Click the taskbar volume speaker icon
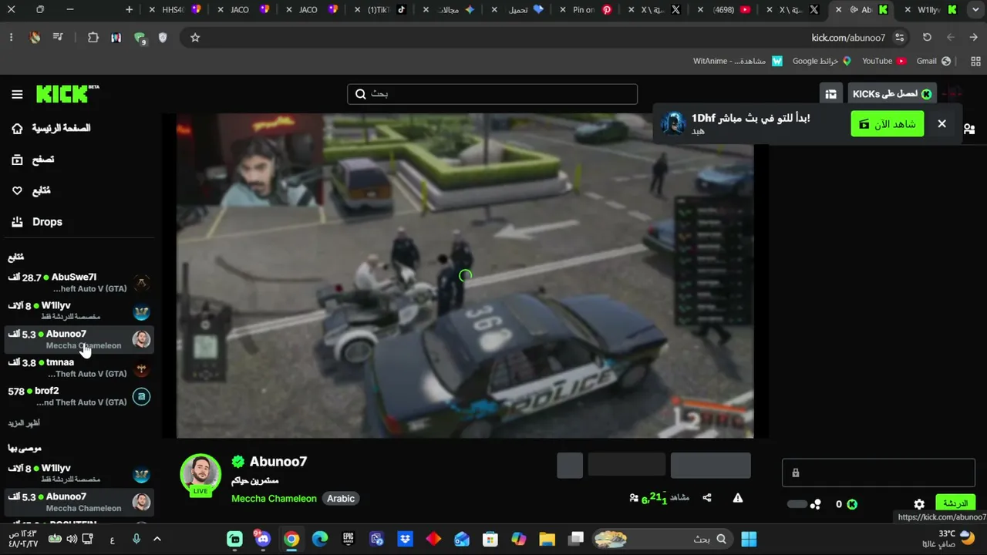The width and height of the screenshot is (987, 555). coord(72,539)
